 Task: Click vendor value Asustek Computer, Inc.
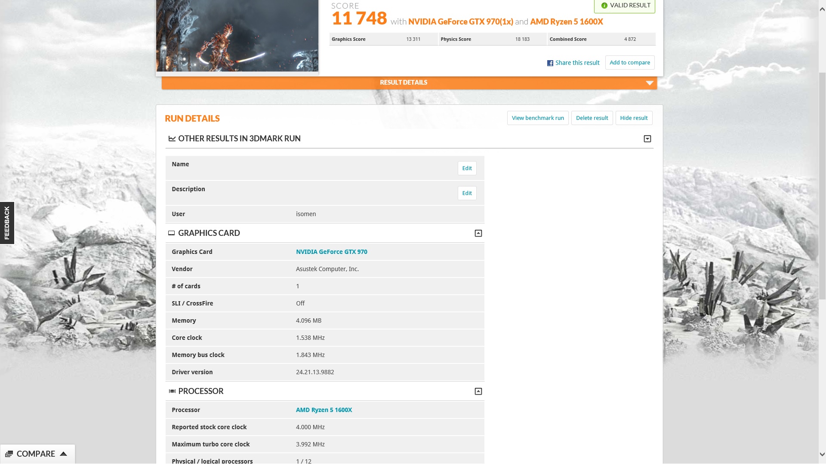[327, 269]
